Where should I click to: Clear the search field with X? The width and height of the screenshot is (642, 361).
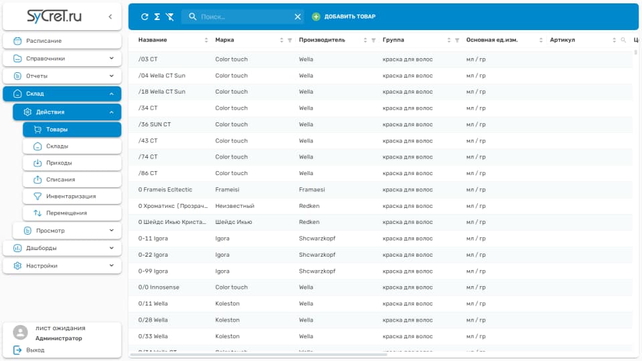[x=298, y=17]
